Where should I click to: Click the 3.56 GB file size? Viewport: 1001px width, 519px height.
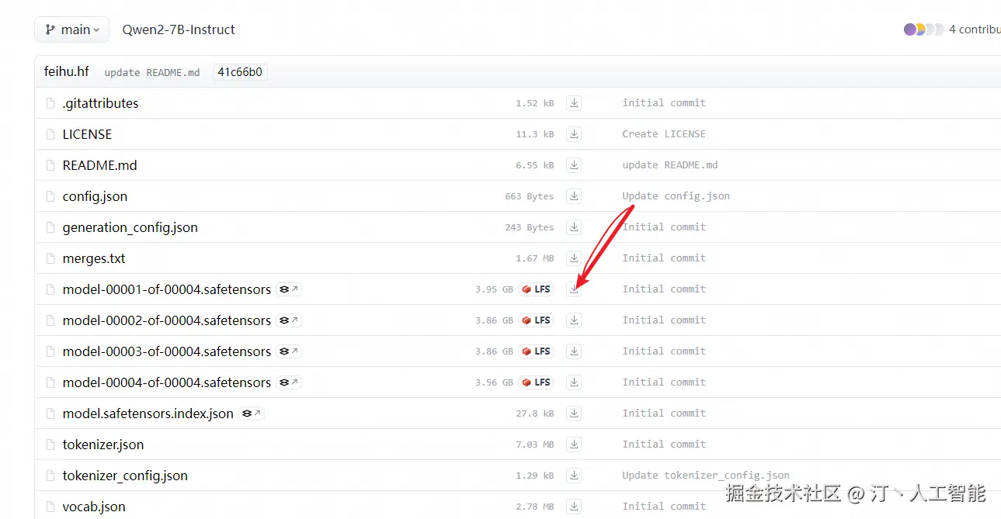tap(494, 382)
